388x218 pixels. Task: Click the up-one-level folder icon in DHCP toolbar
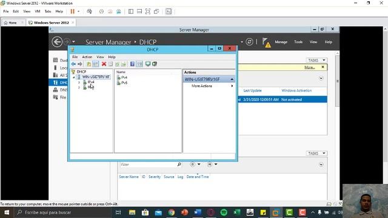pos(89,64)
